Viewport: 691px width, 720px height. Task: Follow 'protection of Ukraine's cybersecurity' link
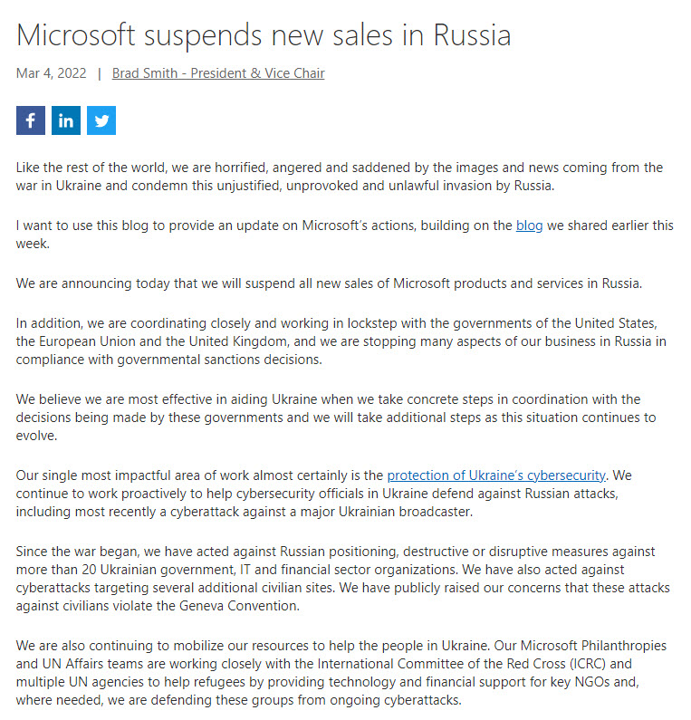point(496,475)
